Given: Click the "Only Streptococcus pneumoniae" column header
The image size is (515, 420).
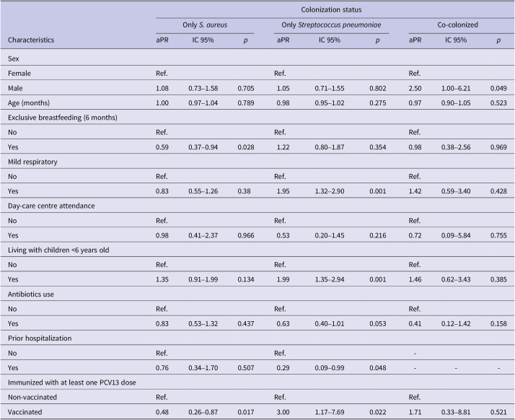Looking at the screenshot, I should pos(332,26).
